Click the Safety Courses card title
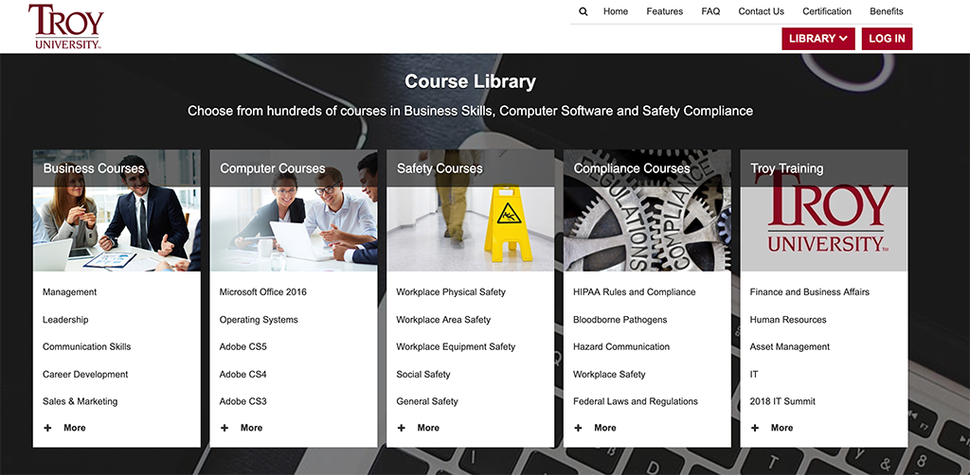 (x=440, y=168)
